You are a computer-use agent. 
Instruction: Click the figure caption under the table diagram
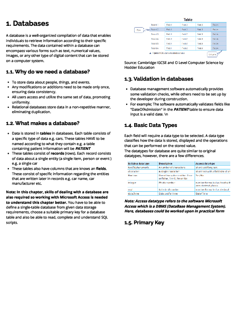(167, 53)
